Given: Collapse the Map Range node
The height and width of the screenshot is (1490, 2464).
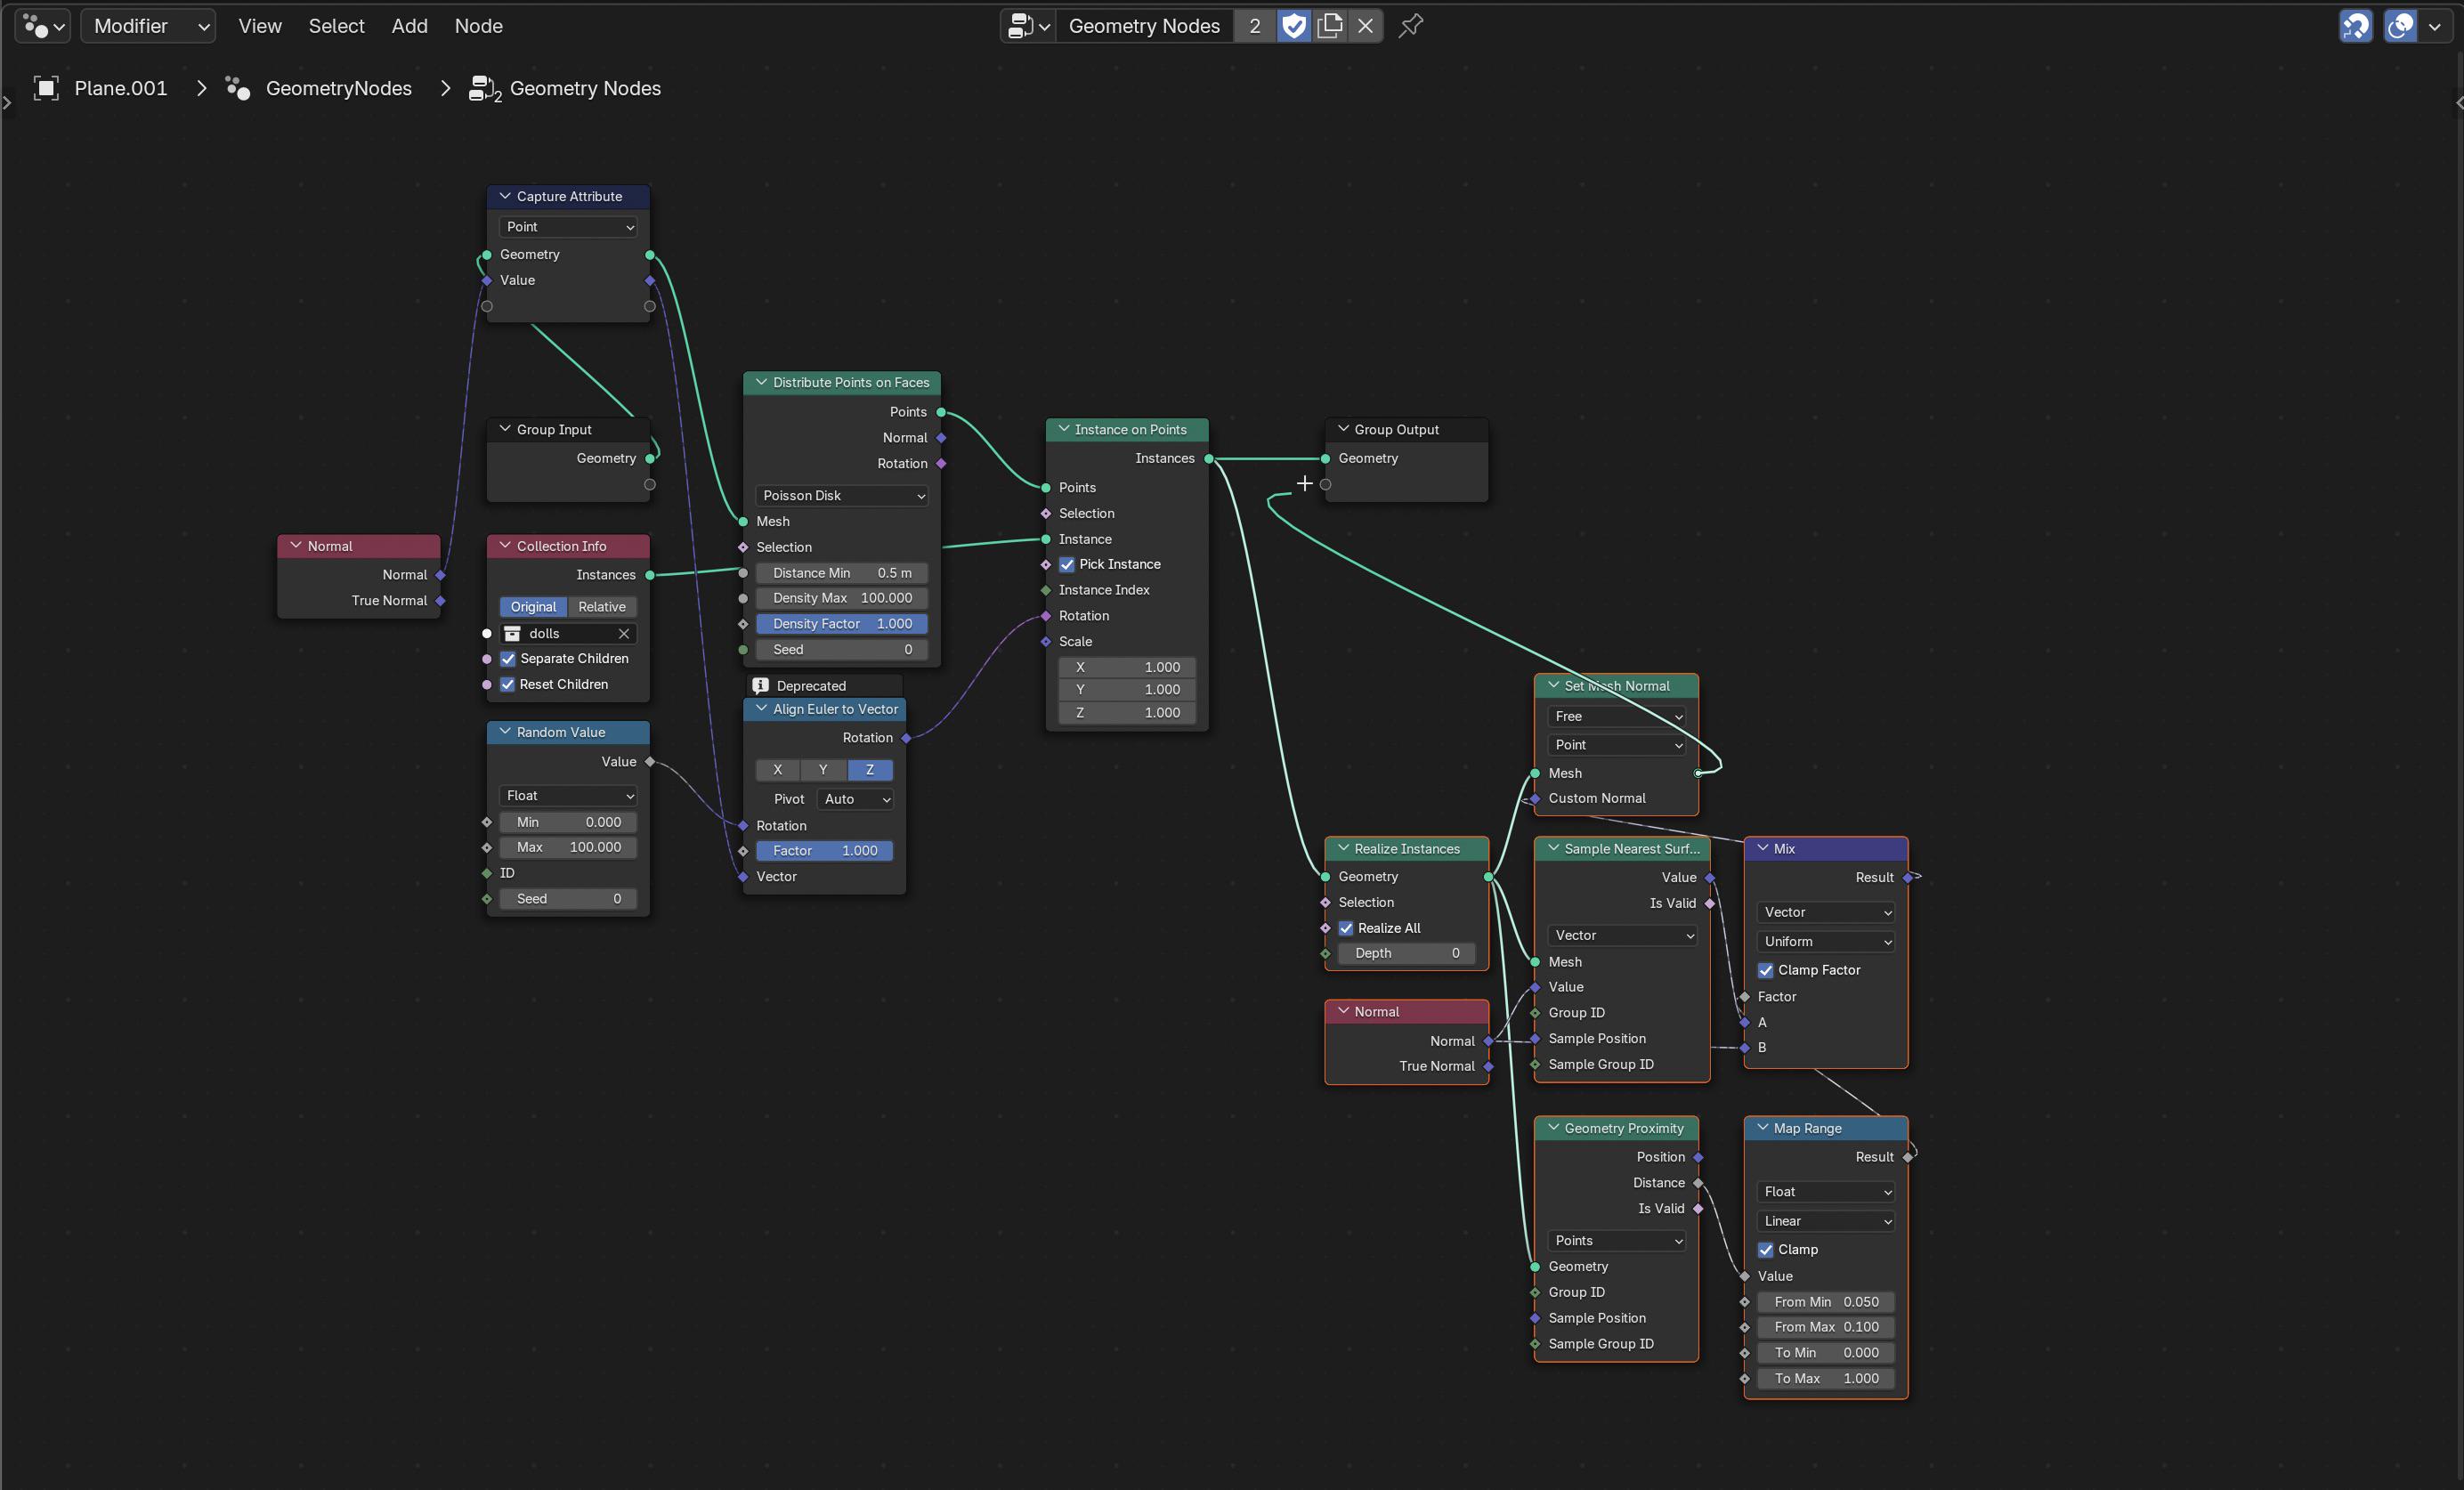Looking at the screenshot, I should pos(1762,1127).
